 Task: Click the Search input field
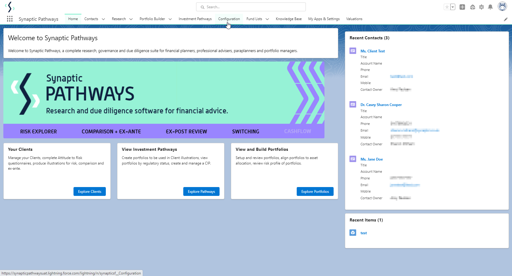pyautogui.click(x=251, y=7)
